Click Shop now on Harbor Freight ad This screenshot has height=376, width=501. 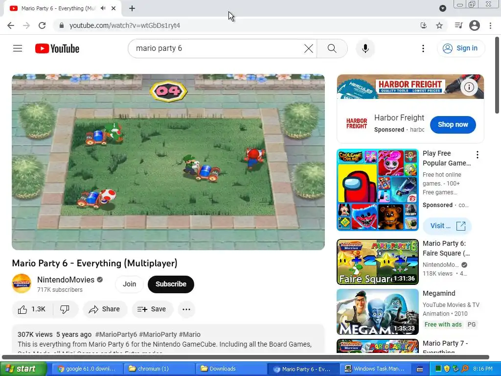click(453, 125)
